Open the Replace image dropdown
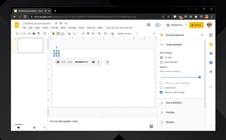Image resolution: width=226 pixels, height=140 pixels. point(125,33)
